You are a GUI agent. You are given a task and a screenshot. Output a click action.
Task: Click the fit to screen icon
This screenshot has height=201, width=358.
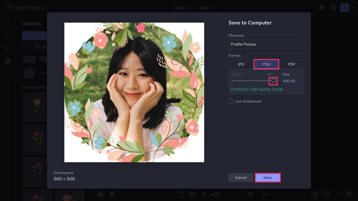[181, 195]
